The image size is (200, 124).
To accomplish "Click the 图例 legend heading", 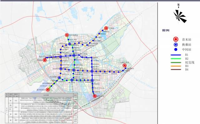I will tap(166, 30).
